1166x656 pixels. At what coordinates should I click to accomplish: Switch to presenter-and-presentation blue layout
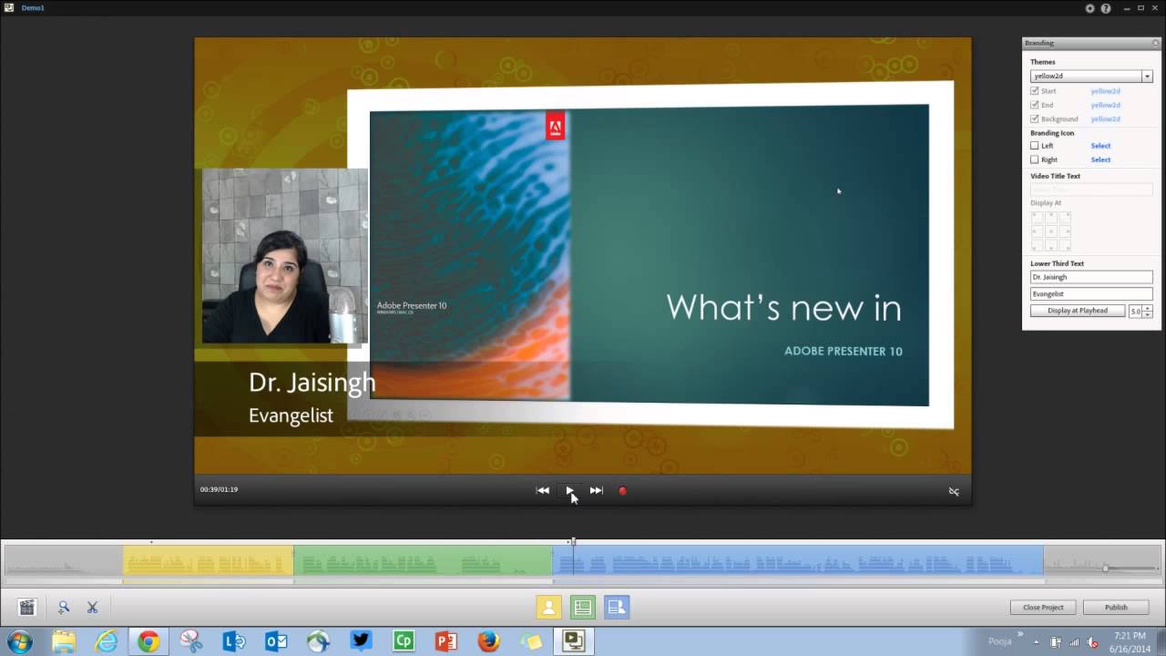[x=617, y=607]
